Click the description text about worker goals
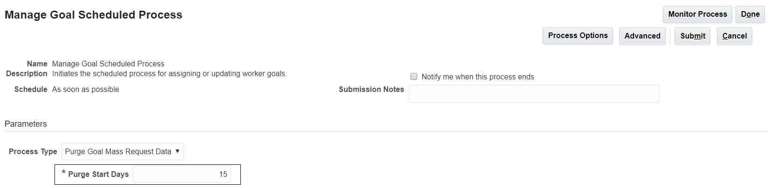Image resolution: width=770 pixels, height=188 pixels. 169,74
